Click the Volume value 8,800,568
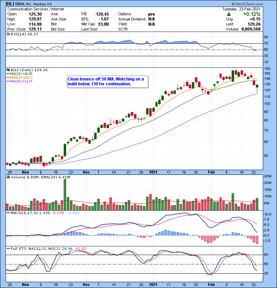 pos(251,29)
